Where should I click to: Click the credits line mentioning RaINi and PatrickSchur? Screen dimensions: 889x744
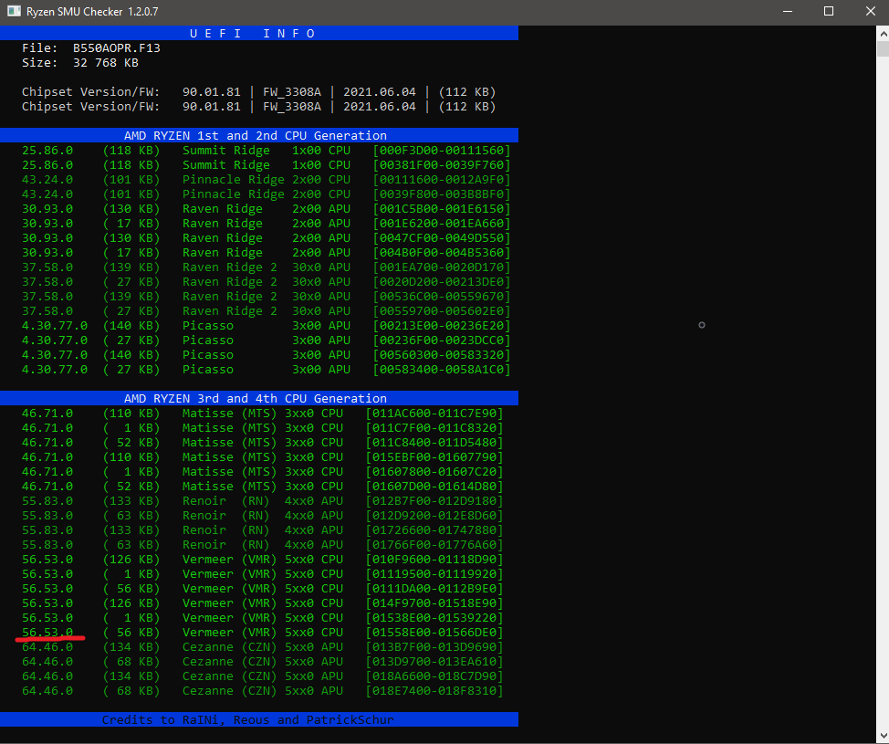point(247,719)
